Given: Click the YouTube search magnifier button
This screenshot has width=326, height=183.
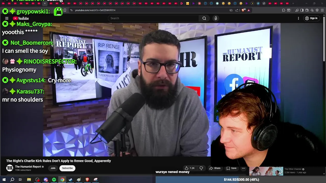Looking at the screenshot, I should 204,18.
